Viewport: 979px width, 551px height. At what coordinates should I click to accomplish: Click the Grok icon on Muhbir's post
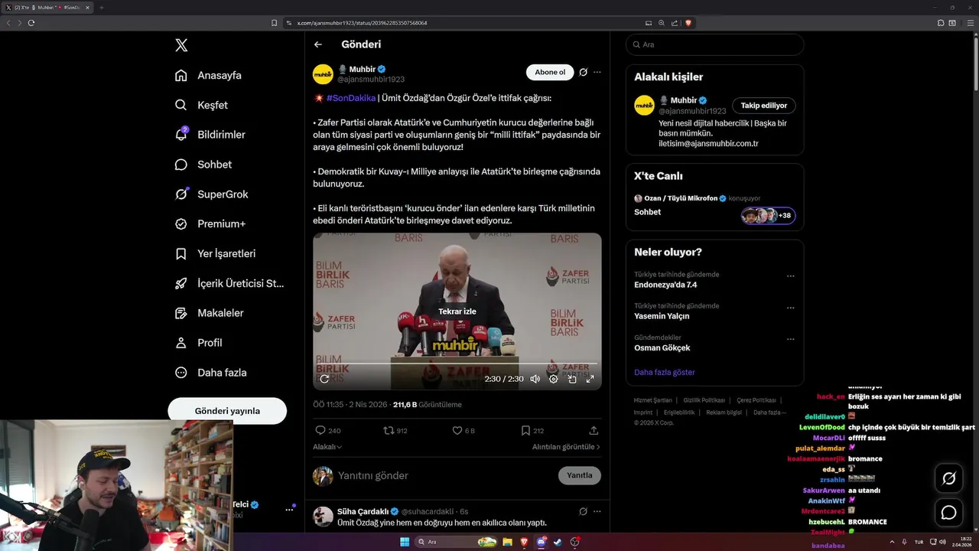point(583,72)
